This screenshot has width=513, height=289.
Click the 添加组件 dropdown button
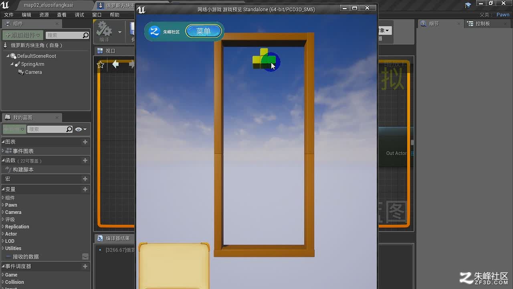coord(22,35)
